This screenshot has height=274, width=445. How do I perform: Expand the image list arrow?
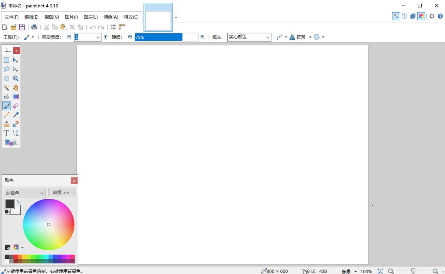click(176, 17)
